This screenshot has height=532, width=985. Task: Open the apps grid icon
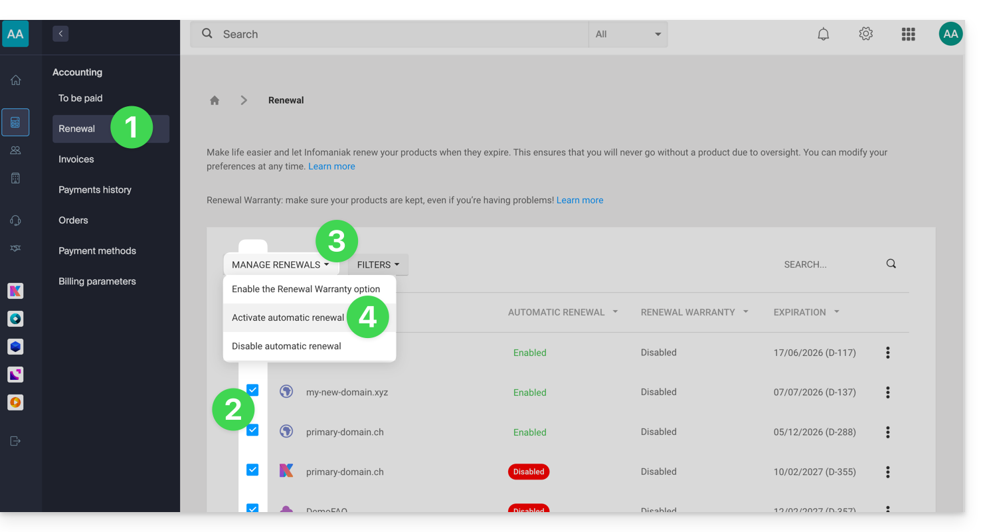click(908, 34)
